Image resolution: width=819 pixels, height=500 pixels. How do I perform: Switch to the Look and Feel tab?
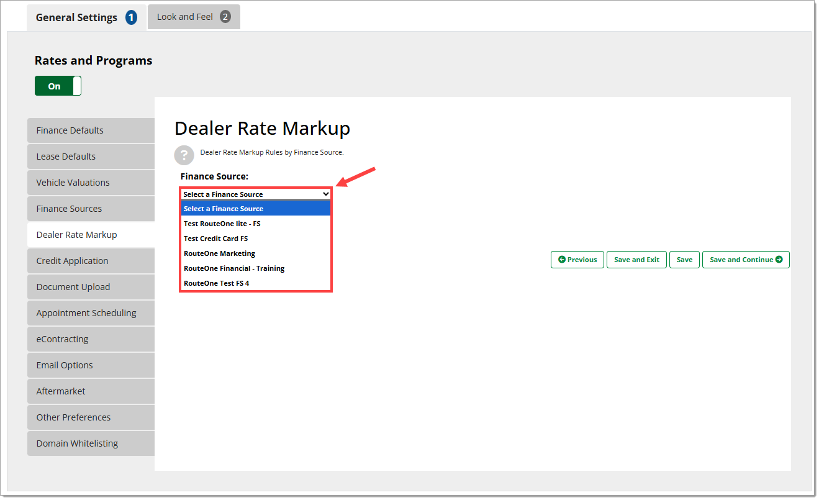point(193,17)
